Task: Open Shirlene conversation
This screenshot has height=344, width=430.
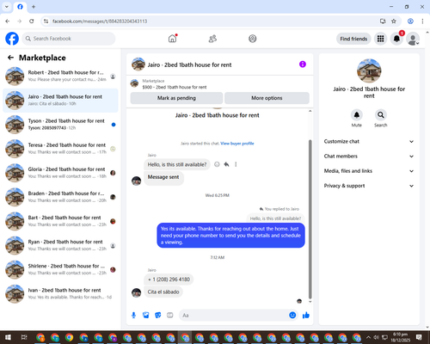Action: pyautogui.click(x=60, y=269)
